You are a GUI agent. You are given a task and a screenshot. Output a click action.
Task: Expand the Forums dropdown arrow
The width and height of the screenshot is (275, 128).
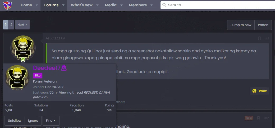(x=63, y=5)
